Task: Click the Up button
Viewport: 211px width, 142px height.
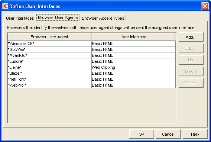Action: [x=191, y=60]
